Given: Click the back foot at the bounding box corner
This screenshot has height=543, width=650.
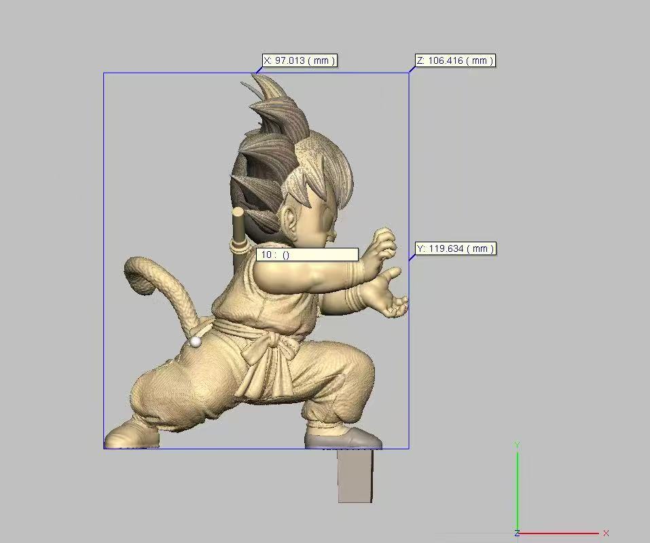Looking at the screenshot, I should [129, 434].
